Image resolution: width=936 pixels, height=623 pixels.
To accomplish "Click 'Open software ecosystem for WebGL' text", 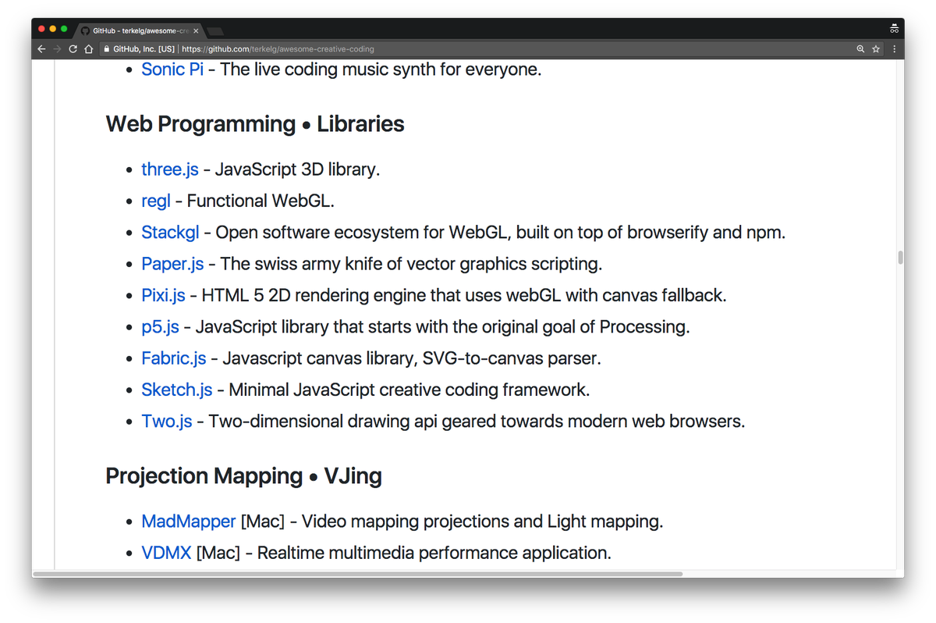I will point(361,232).
